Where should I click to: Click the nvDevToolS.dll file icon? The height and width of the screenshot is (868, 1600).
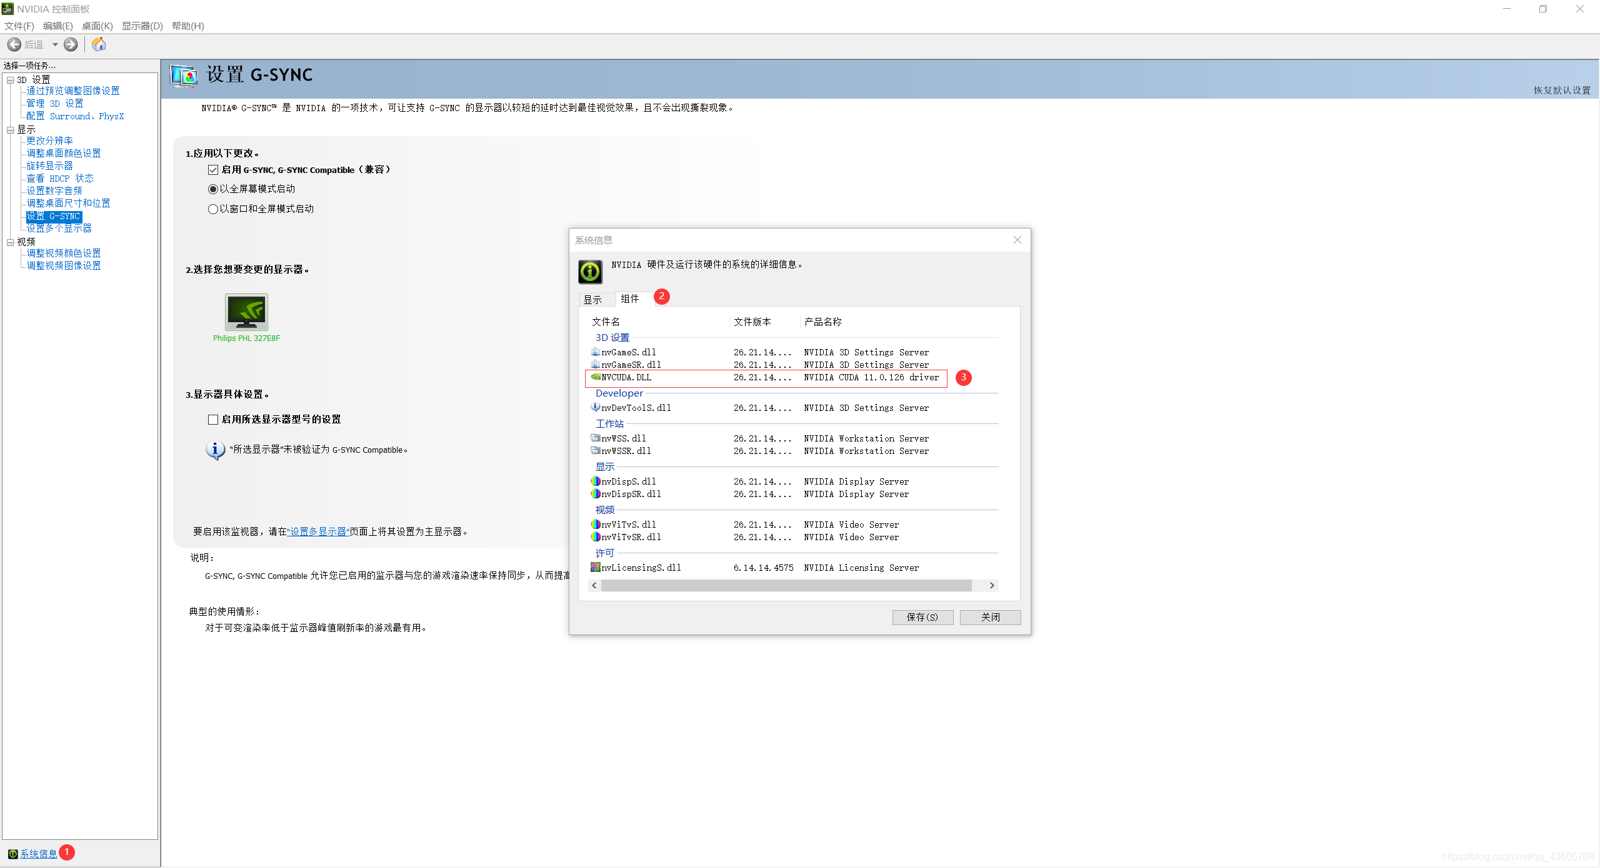[x=596, y=408]
